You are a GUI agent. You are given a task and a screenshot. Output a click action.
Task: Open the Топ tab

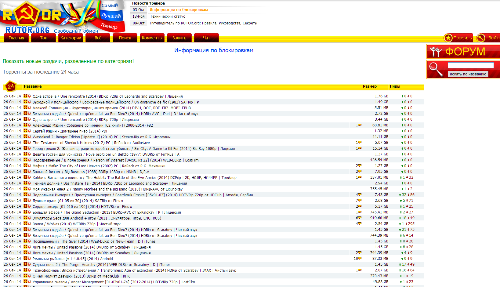point(44,38)
